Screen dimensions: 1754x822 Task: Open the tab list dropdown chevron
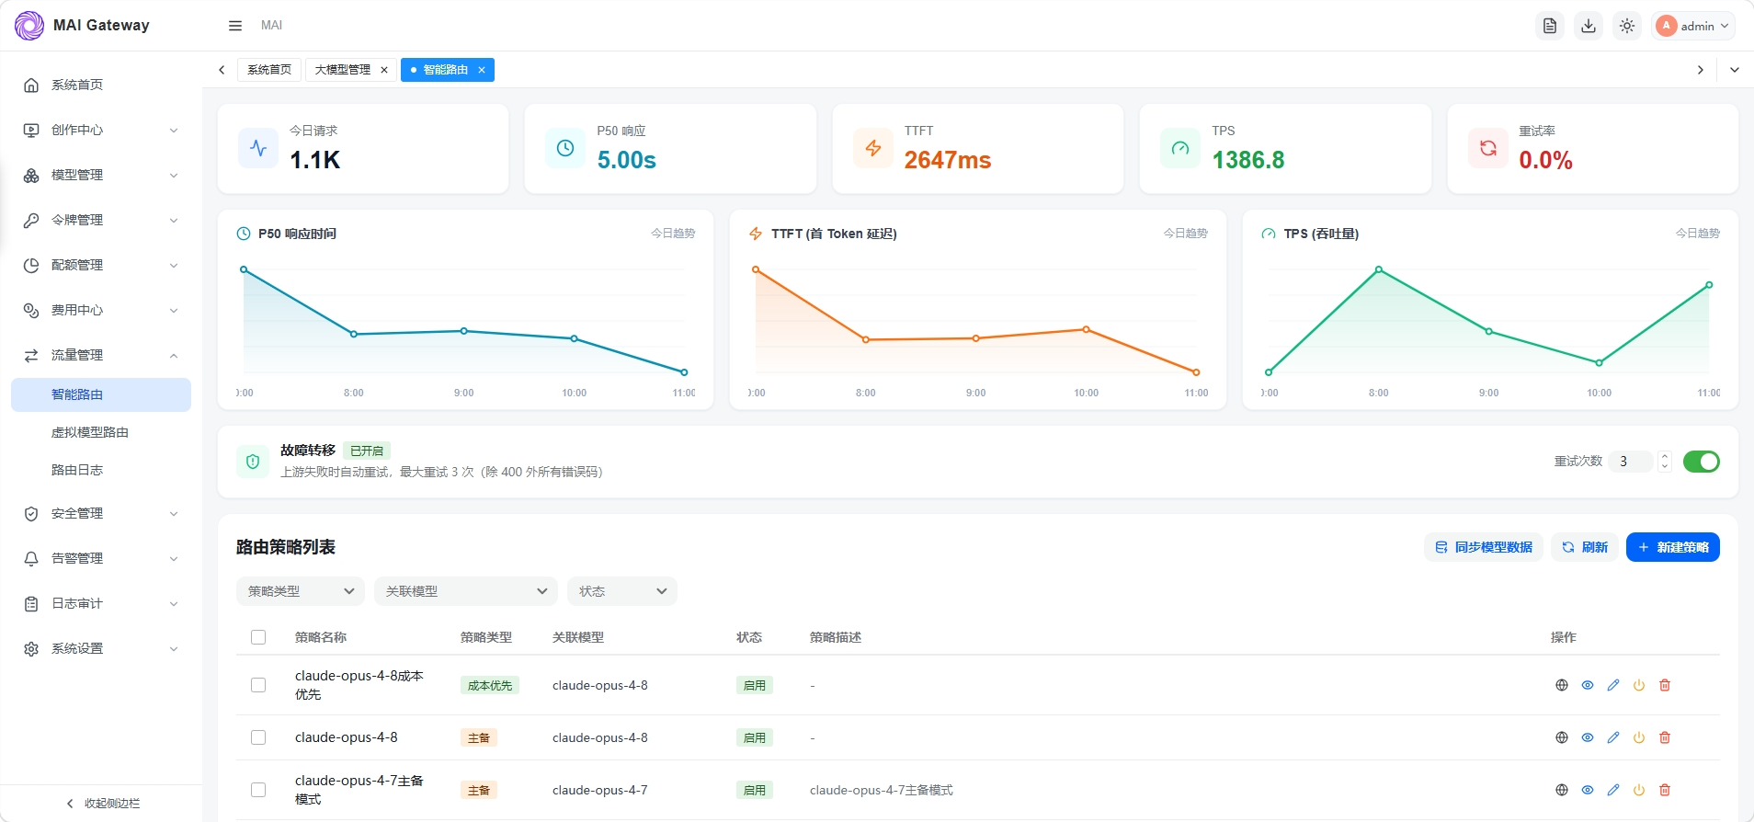coord(1735,70)
